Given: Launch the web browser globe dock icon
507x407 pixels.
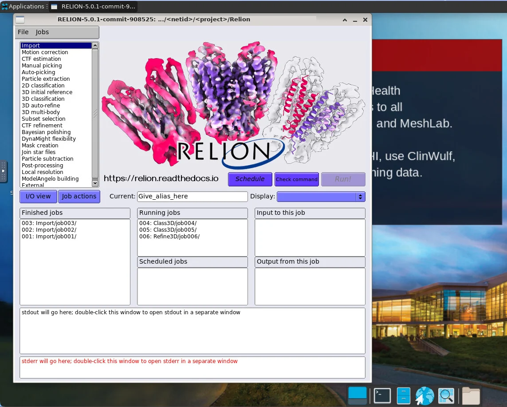Looking at the screenshot, I should tap(424, 395).
